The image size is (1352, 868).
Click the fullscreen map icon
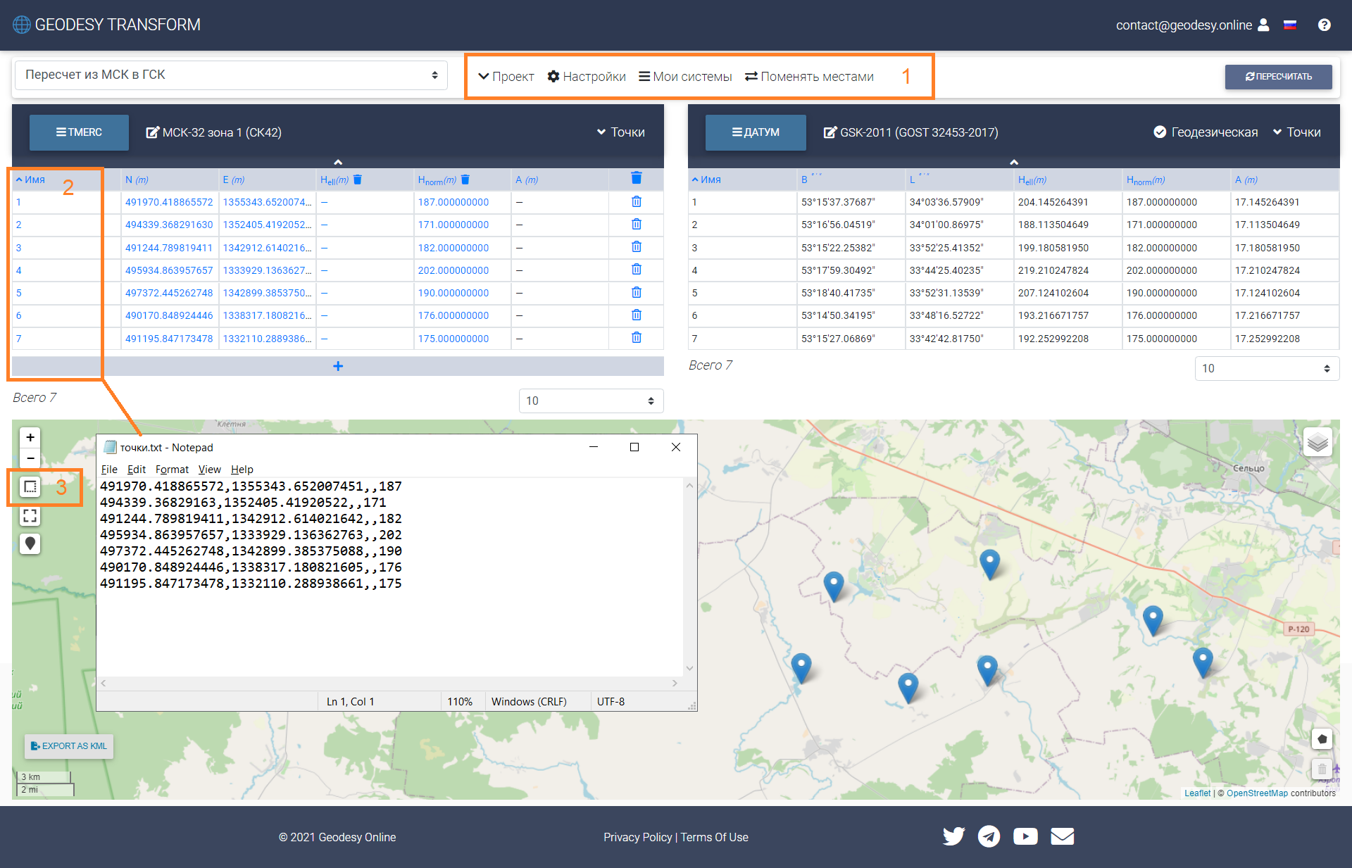pos(30,516)
